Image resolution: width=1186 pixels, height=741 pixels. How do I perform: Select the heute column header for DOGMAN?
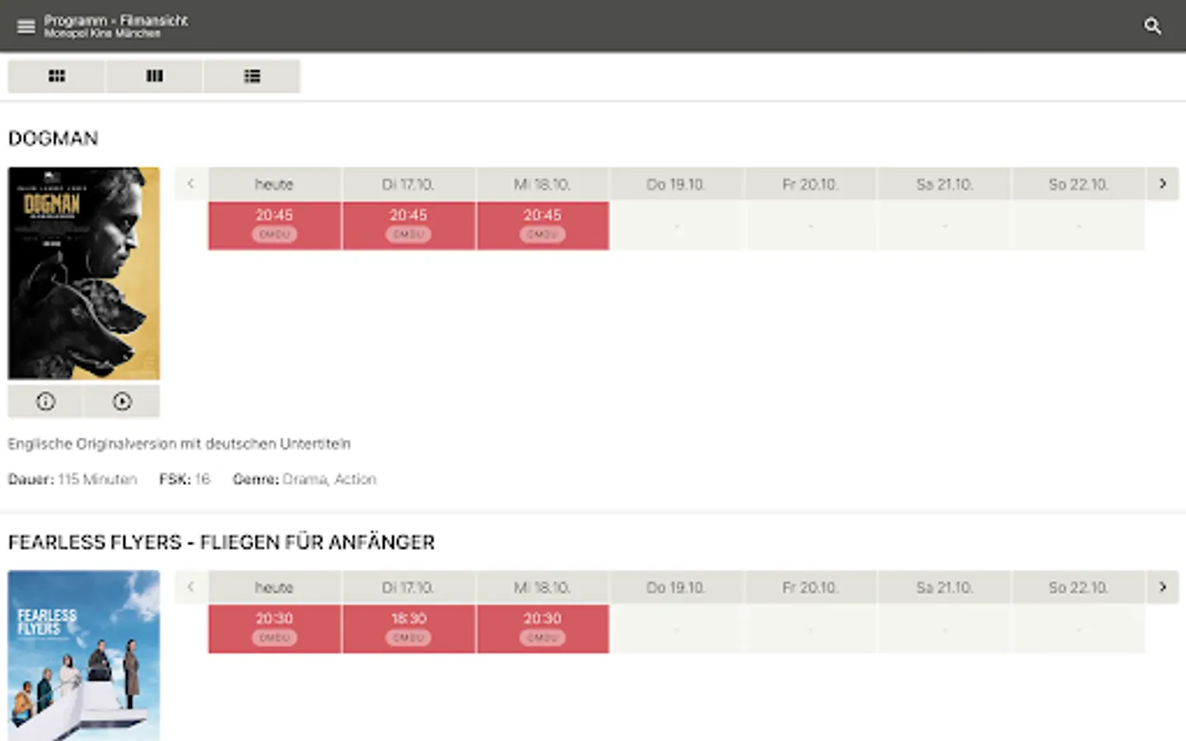click(x=273, y=184)
